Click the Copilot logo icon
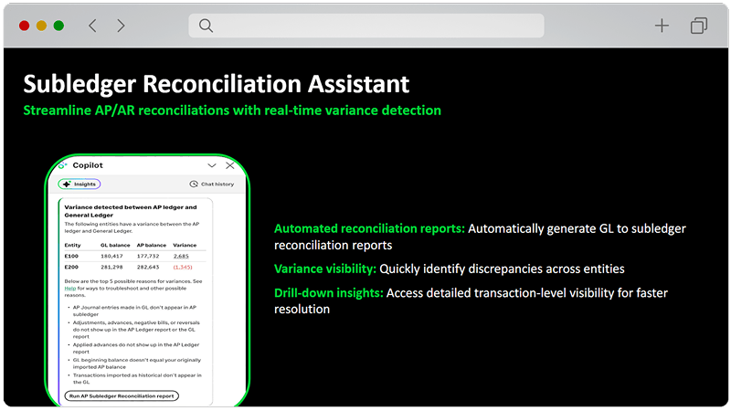 coord(62,165)
